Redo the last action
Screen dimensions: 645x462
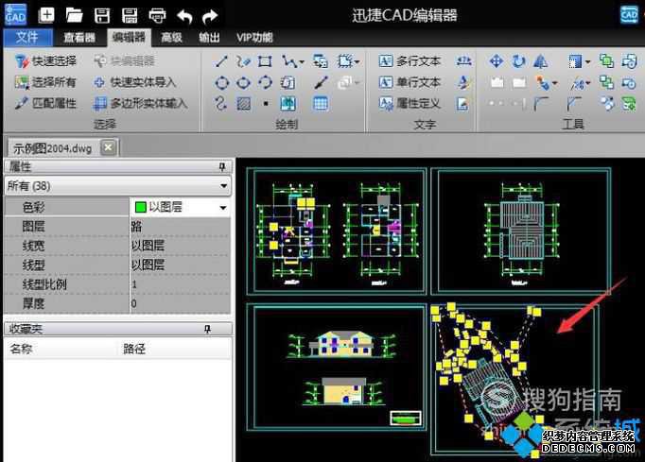tap(210, 16)
